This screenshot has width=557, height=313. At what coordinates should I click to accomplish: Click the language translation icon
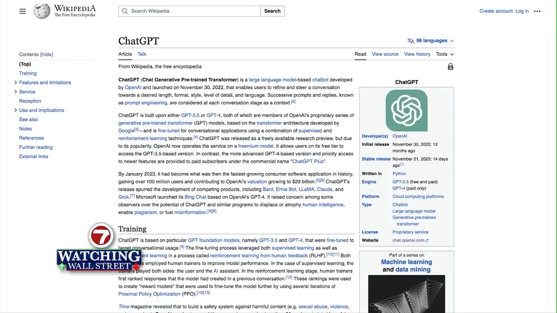(x=410, y=41)
